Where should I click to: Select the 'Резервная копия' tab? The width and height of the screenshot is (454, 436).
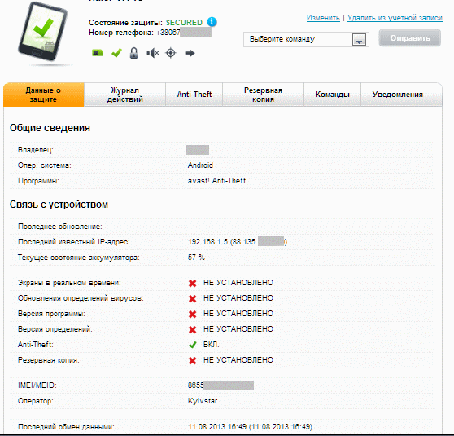tap(263, 95)
